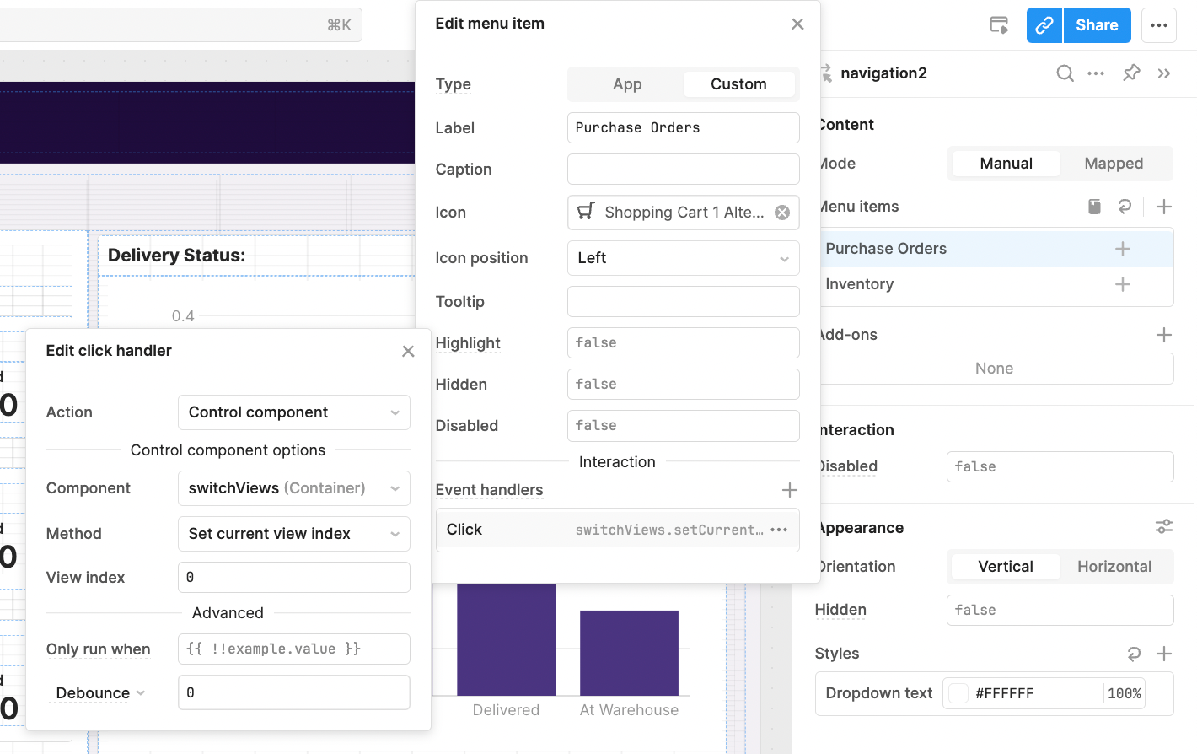1197x754 pixels.
Task: Switch Mode to Mapped
Action: [1114, 164]
